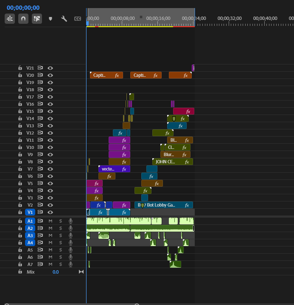This screenshot has height=305, width=294.
Task: Click ruler at 00;00;32;00
Action: point(230,18)
